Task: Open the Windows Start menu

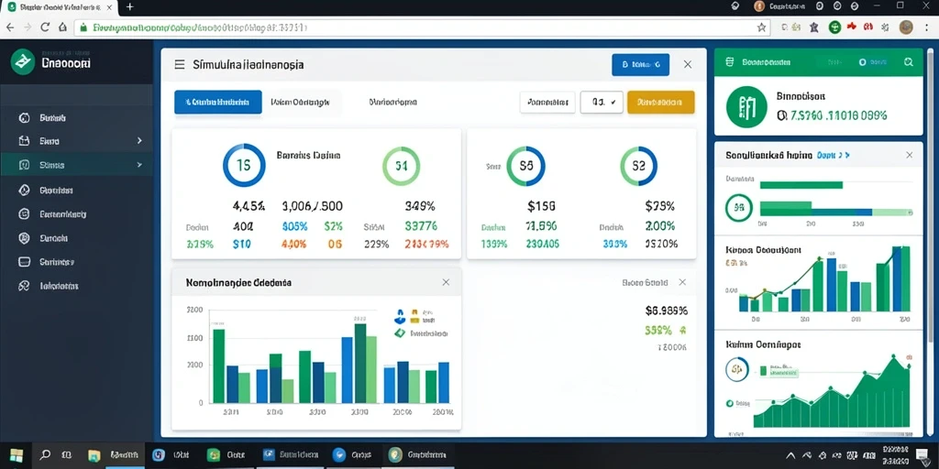Action: tap(17, 455)
